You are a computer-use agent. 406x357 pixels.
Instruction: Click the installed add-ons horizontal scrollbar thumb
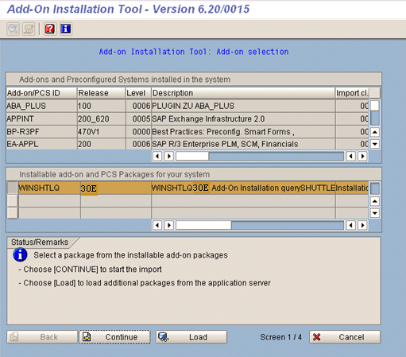[x=192, y=156]
